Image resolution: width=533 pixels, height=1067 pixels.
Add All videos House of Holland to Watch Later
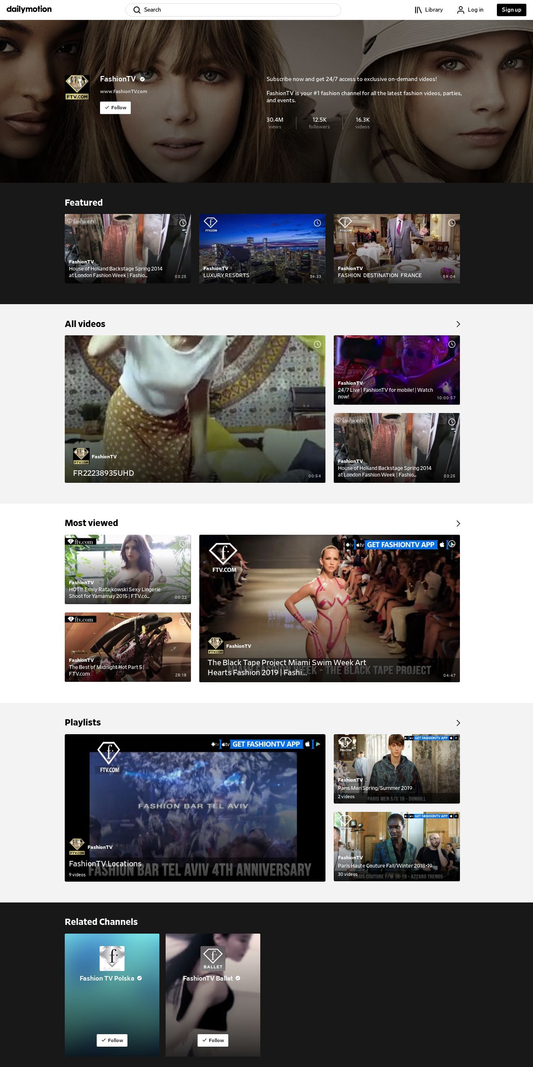452,422
